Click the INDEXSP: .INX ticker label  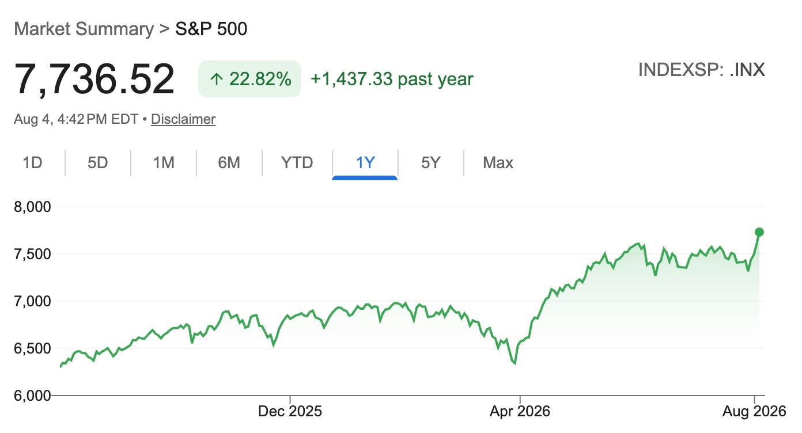tap(702, 70)
